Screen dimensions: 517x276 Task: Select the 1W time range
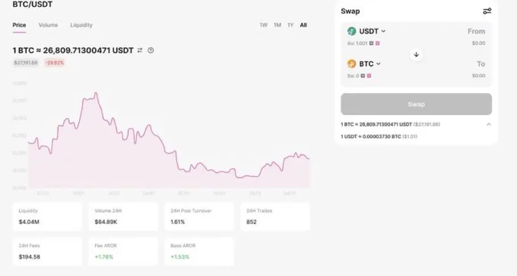(264, 25)
